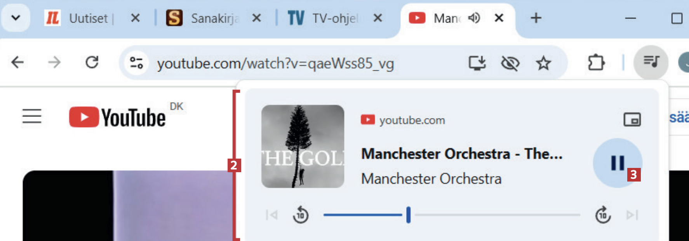Mute the YouTube tab audio icon
The height and width of the screenshot is (241, 689).
click(x=474, y=18)
